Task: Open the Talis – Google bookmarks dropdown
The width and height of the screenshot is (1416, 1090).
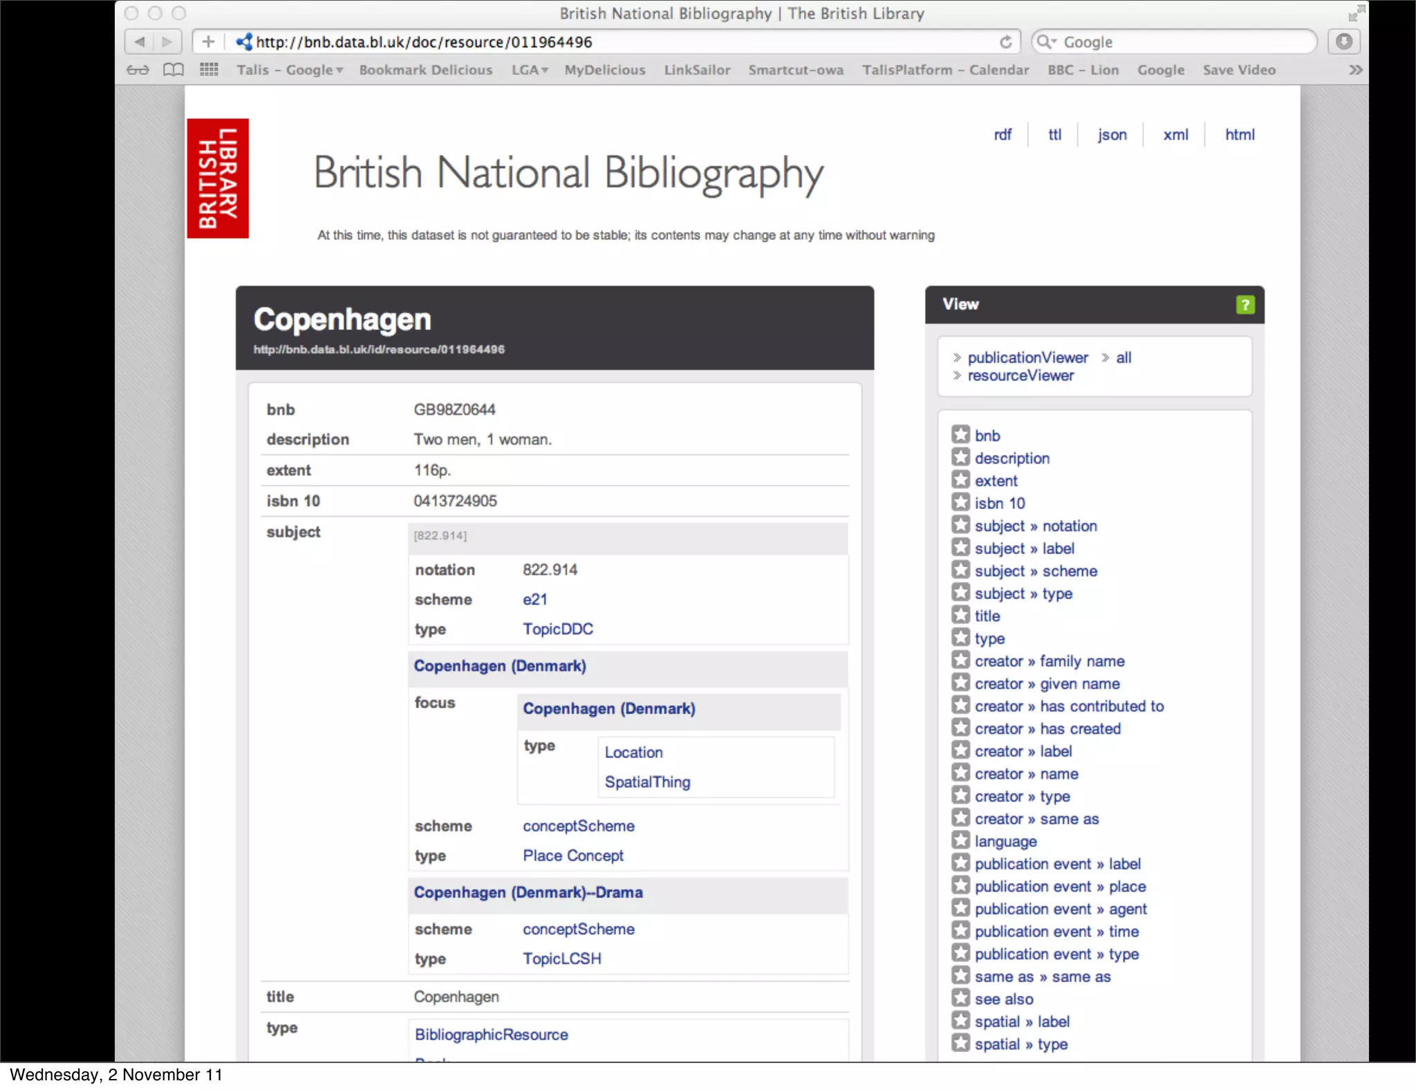Action: 289,70
